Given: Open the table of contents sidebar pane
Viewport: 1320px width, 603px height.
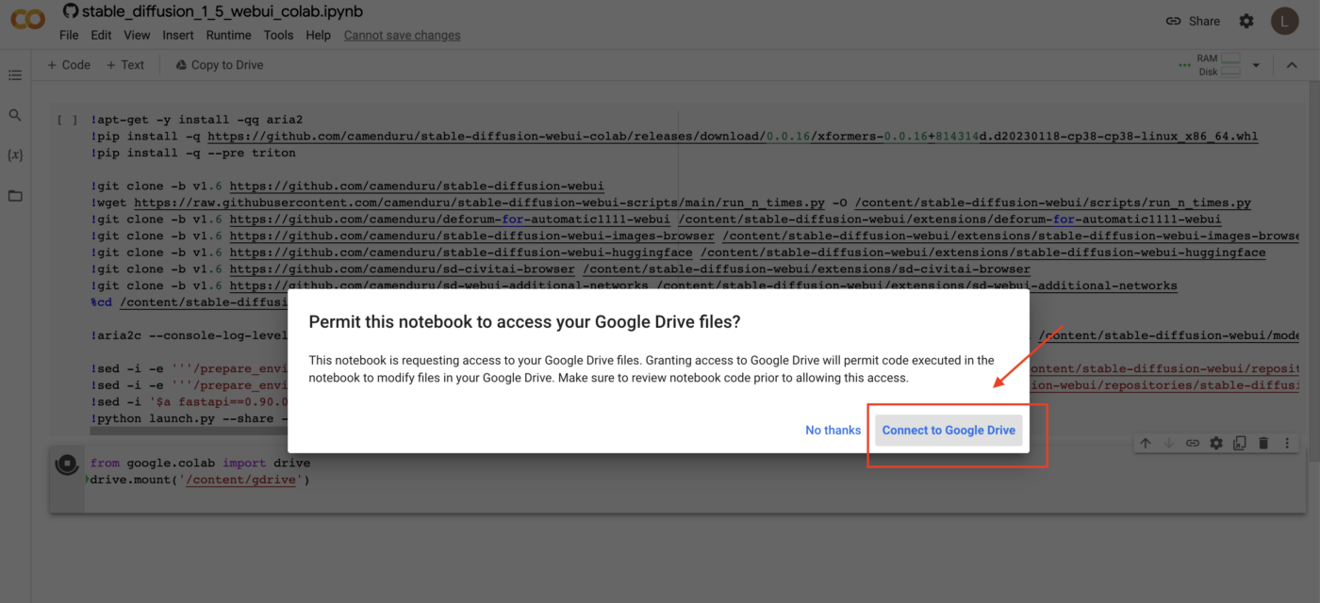Looking at the screenshot, I should click(14, 74).
